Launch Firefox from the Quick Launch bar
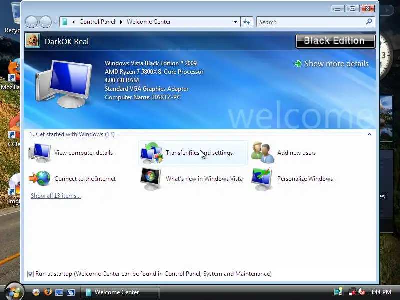The width and height of the screenshot is (400, 300). click(x=47, y=292)
